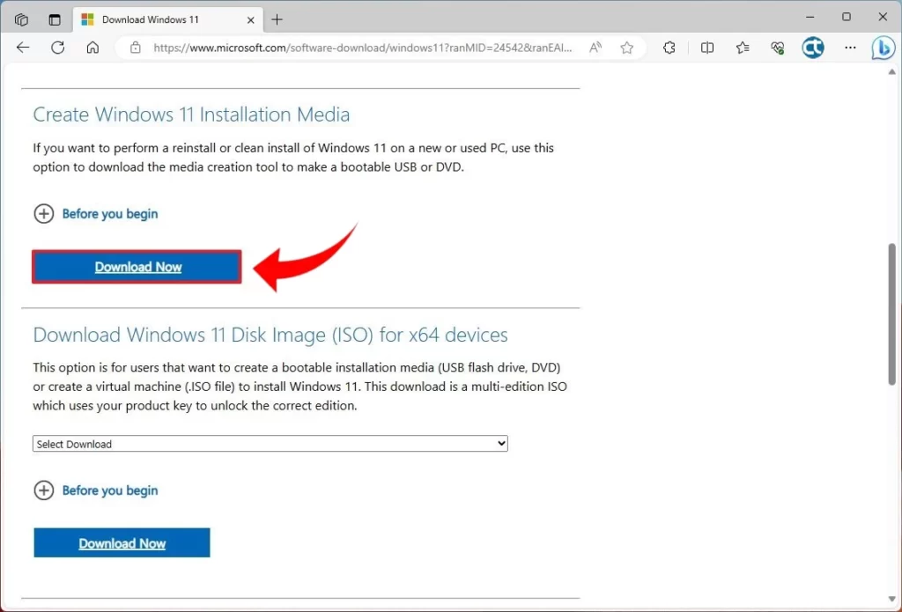Add this page to favorites star
Viewport: 902px width, 612px height.
[626, 48]
